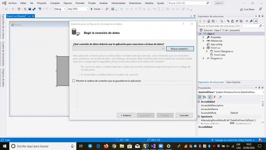This screenshot has width=266, height=150.
Task: Click the New Project toolbar icon
Action: pyautogui.click(x=19, y=9)
